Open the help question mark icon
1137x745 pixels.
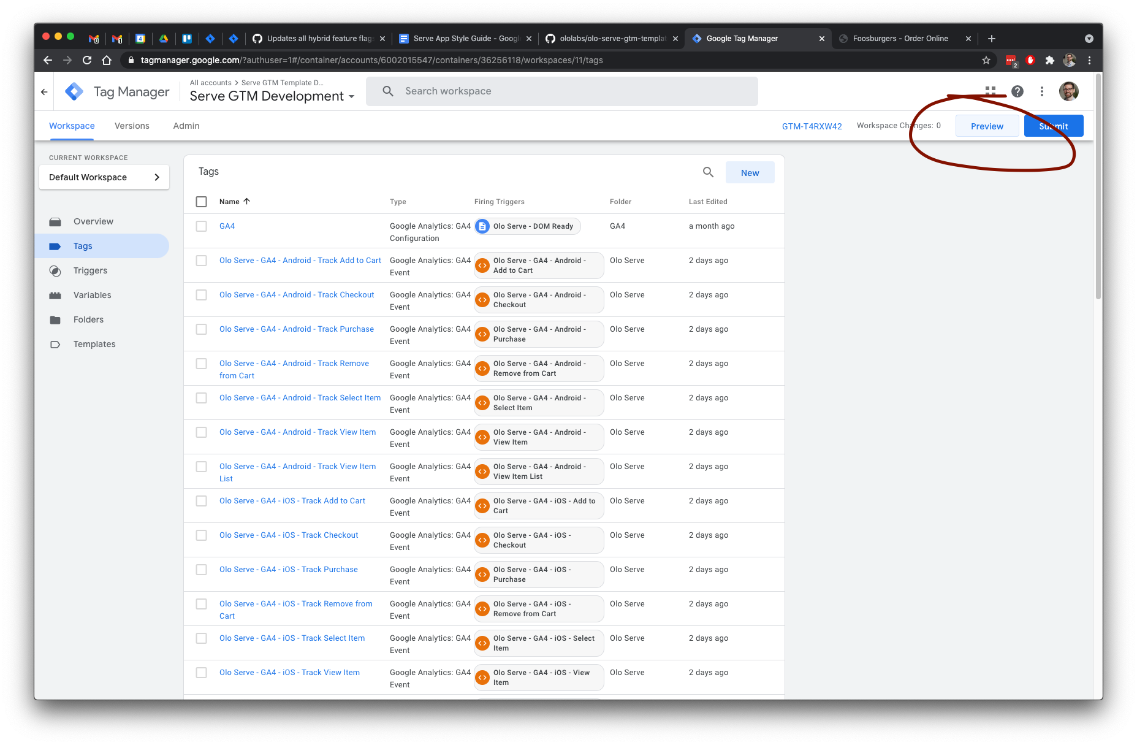point(1017,91)
